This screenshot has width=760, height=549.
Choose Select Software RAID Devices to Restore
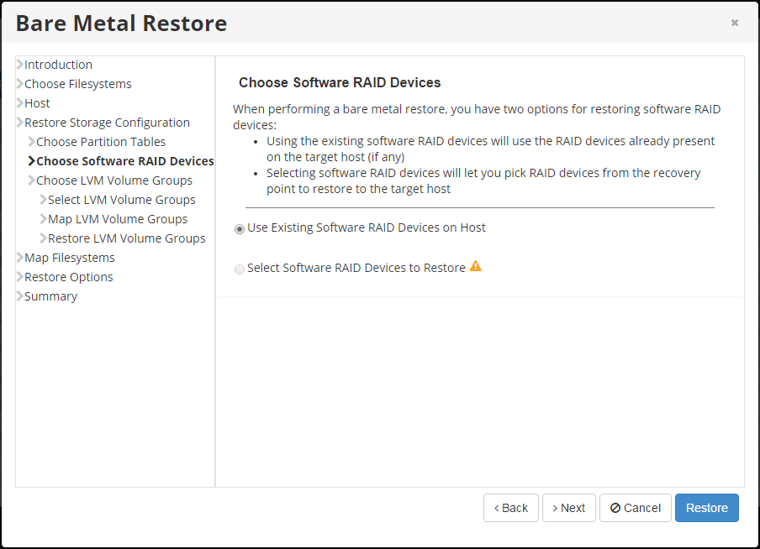(240, 269)
